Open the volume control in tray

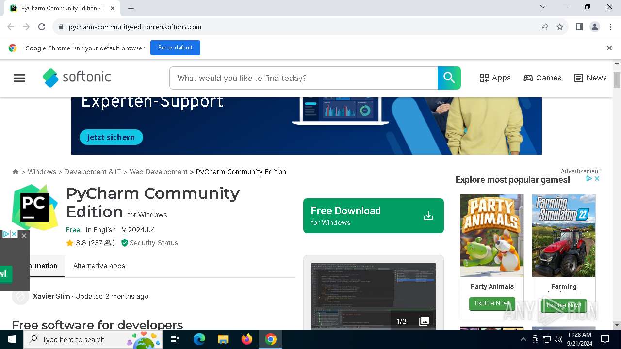(x=558, y=339)
